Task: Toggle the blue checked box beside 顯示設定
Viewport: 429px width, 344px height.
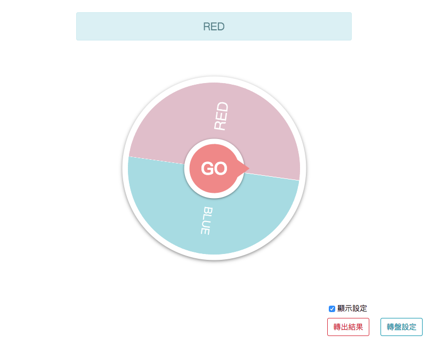Action: [x=332, y=309]
